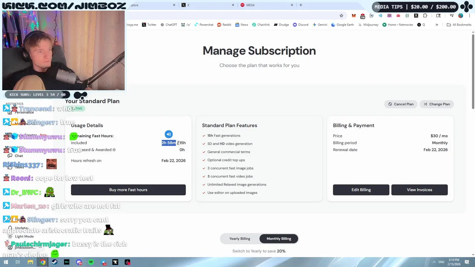Open the ChatGPT bookmark
Screen dimensions: 475x267
169,25
